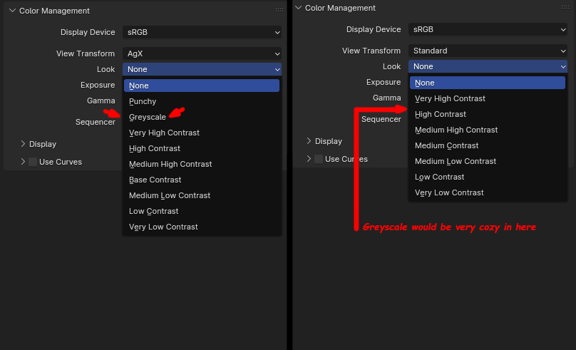Open Display Device dropdown in right panel
576x350 pixels.
coord(488,29)
